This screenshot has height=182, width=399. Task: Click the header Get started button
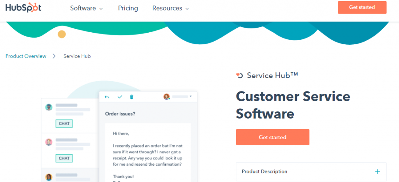pos(362,7)
